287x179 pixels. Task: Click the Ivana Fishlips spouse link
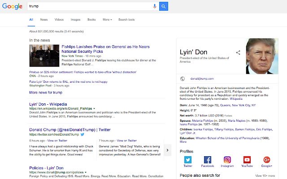tap(189, 124)
